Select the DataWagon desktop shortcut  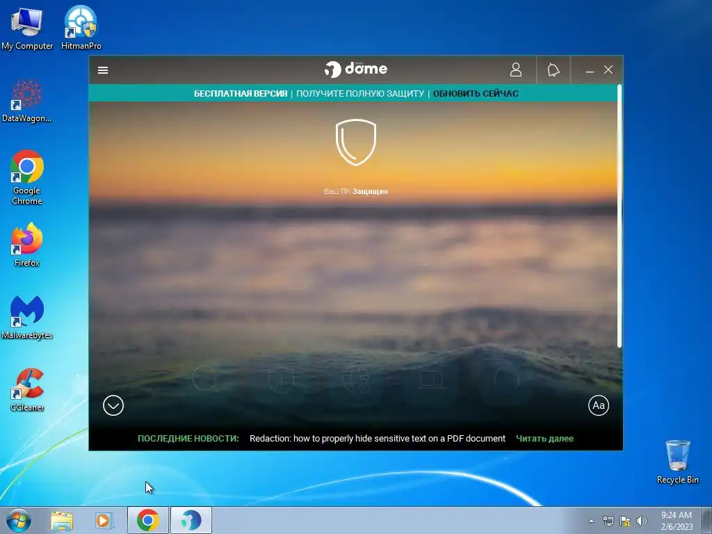click(27, 101)
